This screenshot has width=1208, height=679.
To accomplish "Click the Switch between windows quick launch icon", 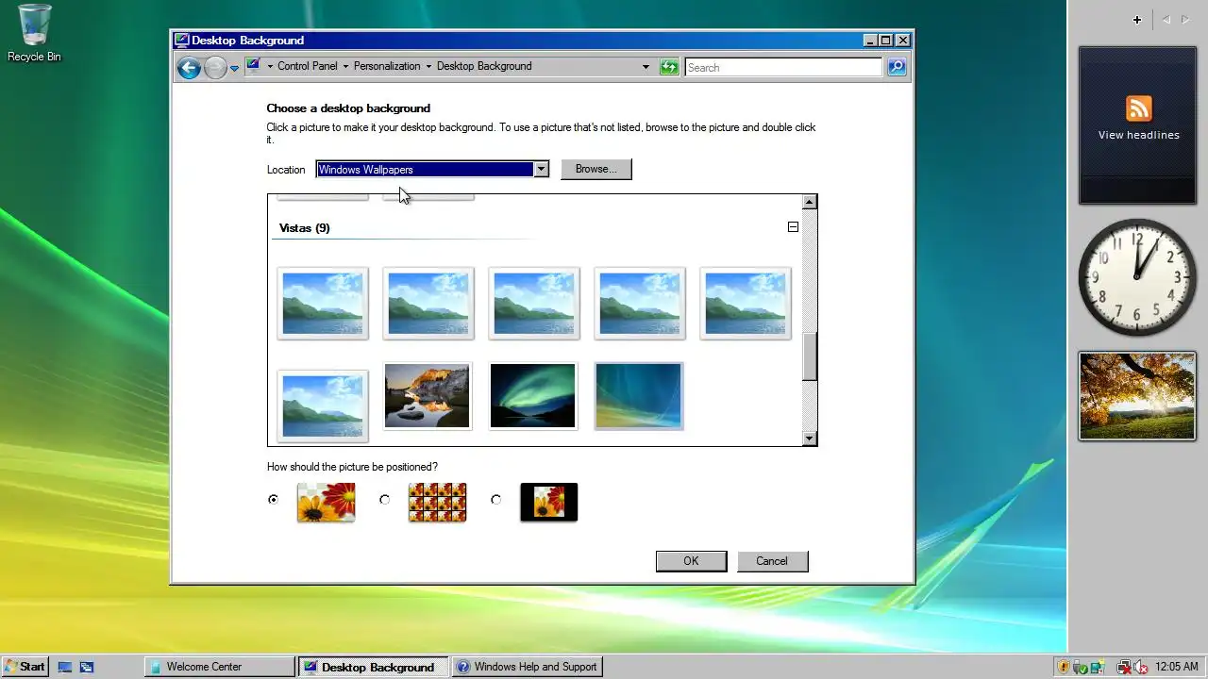I will (87, 667).
